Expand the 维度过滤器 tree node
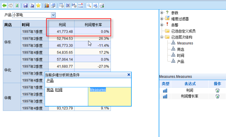226x137 pixels. click(x=162, y=19)
